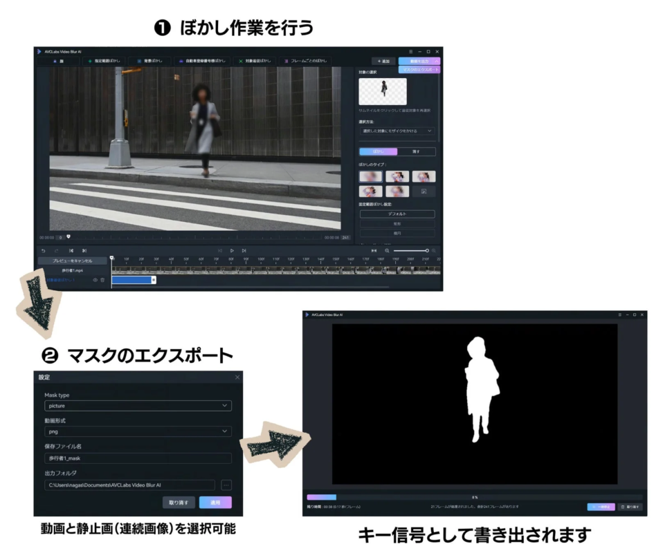Click the zoom-in magnifier icon near the timeline
Screen dimensions: 663x553
point(433,250)
